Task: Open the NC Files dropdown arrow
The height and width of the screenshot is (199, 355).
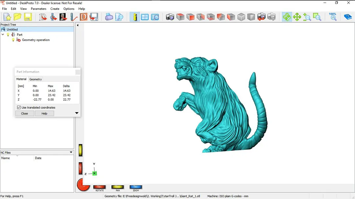Action: pyautogui.click(x=71, y=152)
